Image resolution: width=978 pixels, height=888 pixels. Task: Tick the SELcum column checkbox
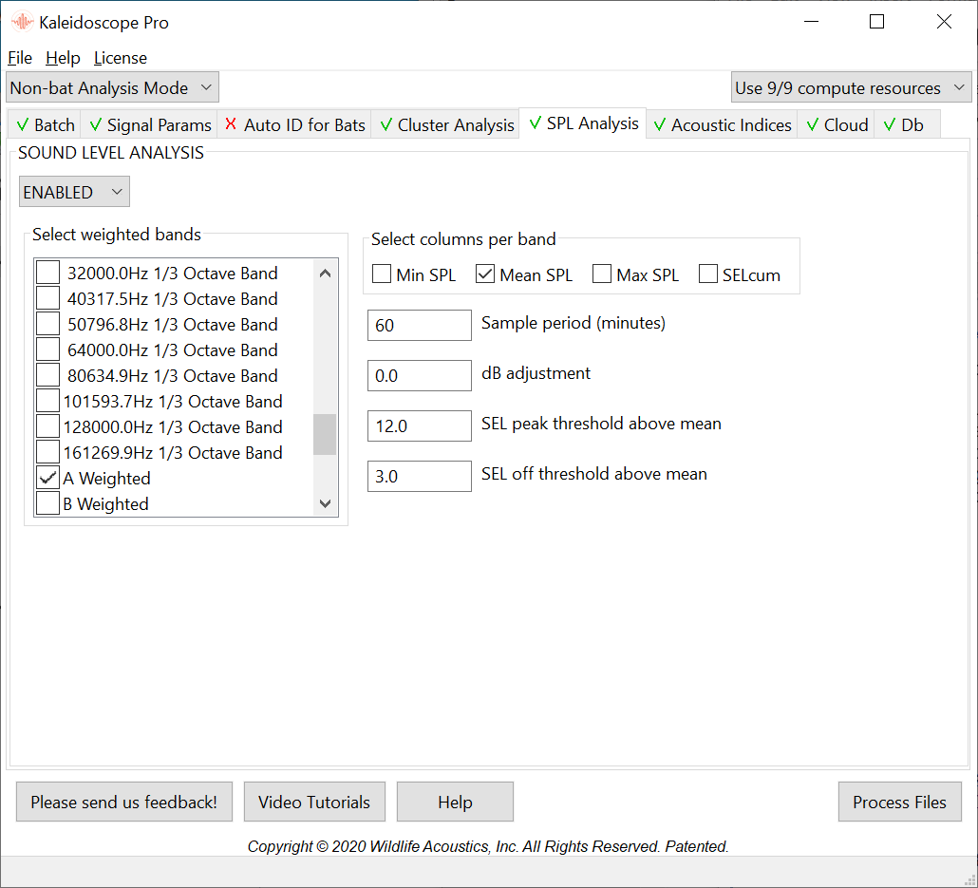click(x=708, y=274)
